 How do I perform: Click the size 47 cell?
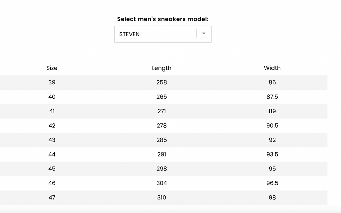(52, 198)
